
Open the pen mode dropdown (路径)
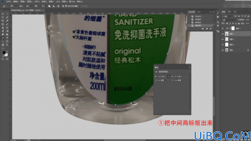[x=14, y=6]
